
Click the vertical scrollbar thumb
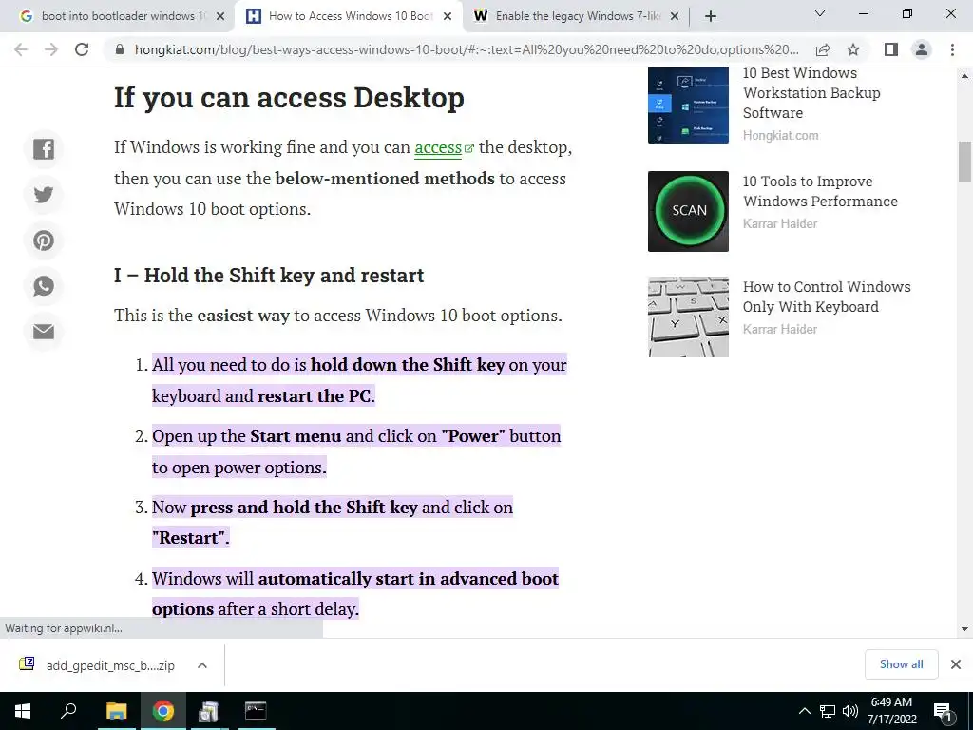click(964, 162)
